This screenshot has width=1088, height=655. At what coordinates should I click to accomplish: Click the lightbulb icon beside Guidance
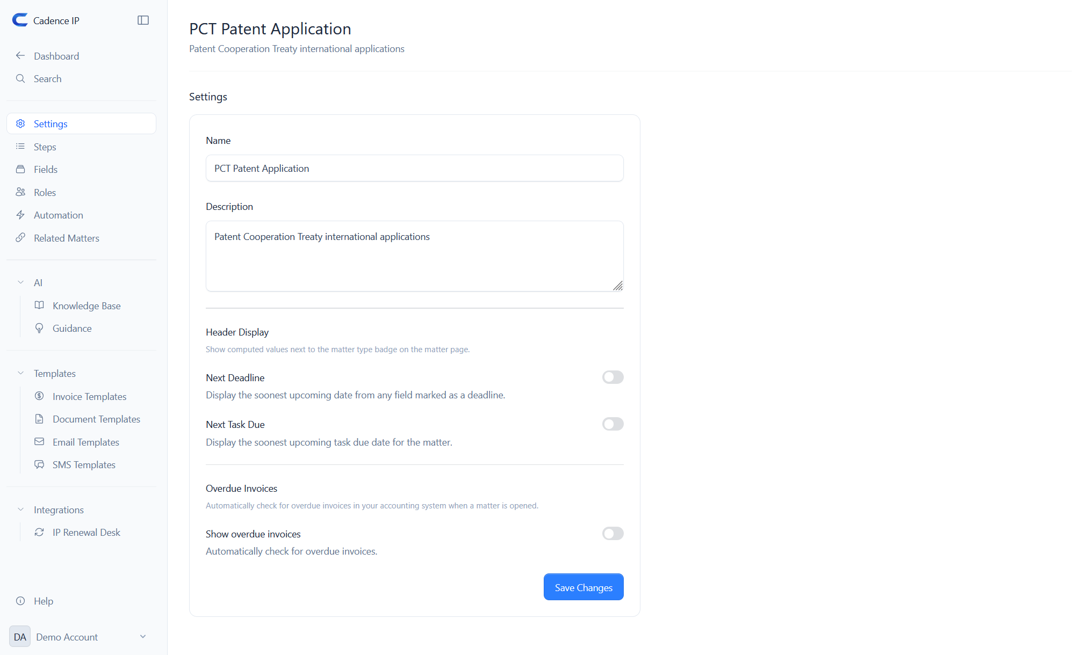click(x=39, y=328)
